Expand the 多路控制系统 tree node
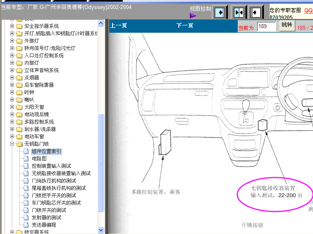Screen dimensions: 313x234 (x=12, y=122)
